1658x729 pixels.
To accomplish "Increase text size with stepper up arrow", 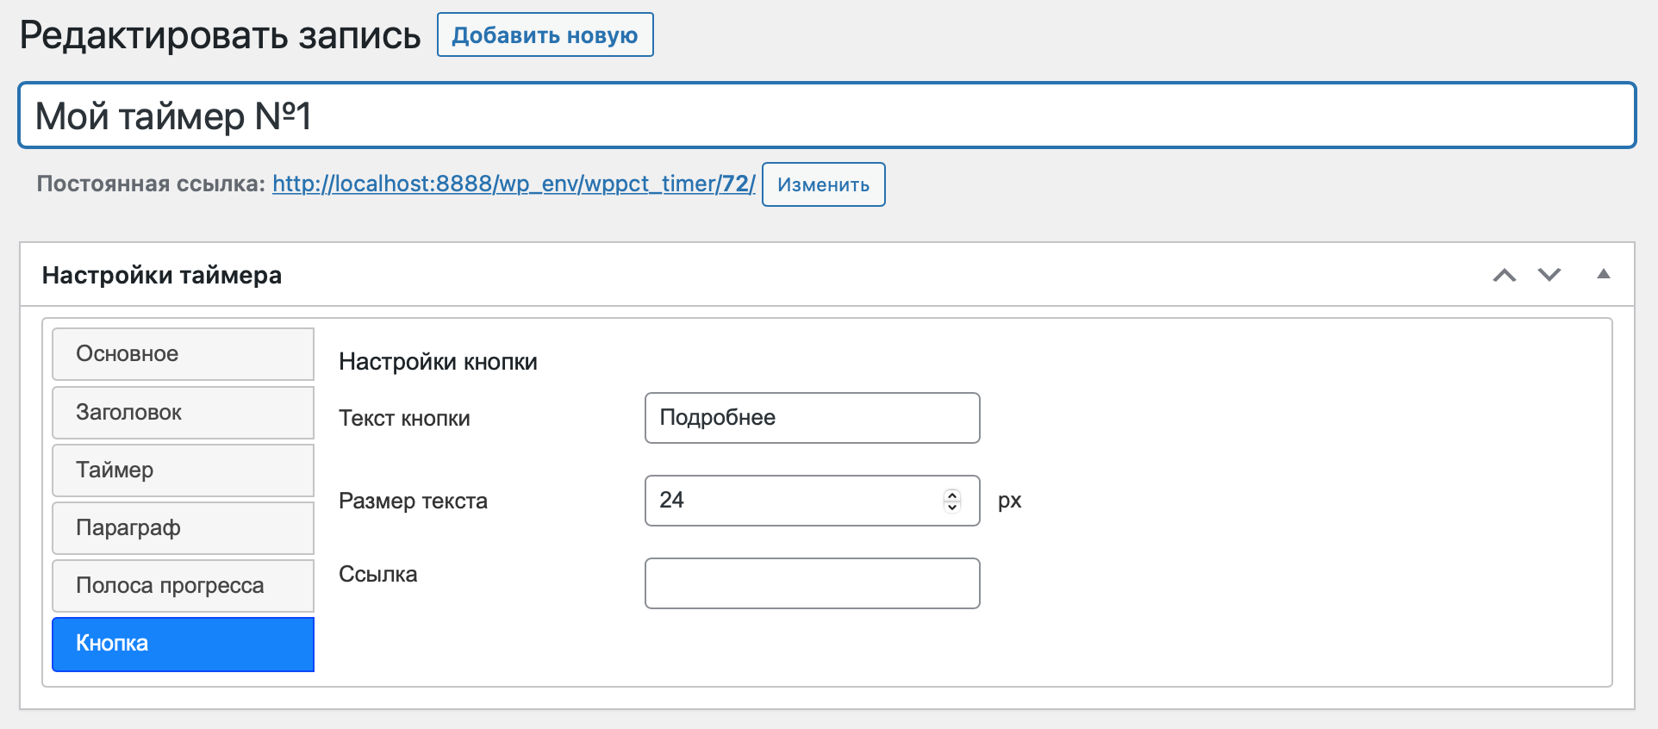I will click(x=952, y=495).
